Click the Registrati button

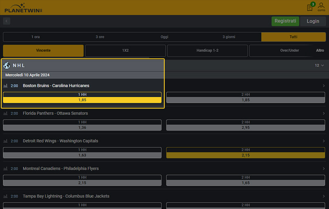[x=285, y=21]
